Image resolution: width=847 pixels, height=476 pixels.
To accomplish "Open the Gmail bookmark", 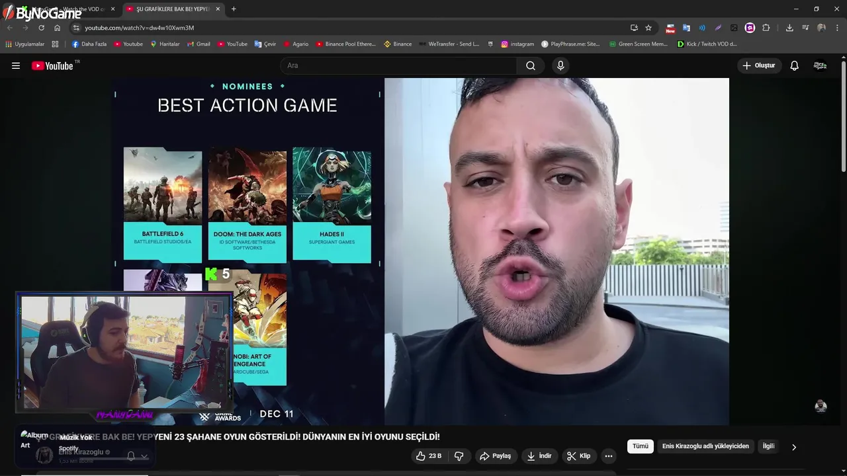I will click(x=198, y=44).
